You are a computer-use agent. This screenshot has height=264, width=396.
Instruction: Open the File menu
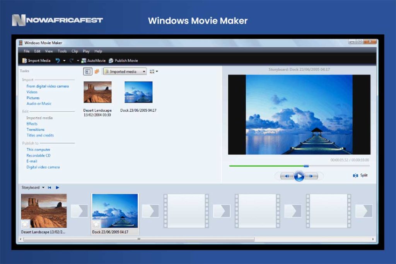(x=27, y=51)
